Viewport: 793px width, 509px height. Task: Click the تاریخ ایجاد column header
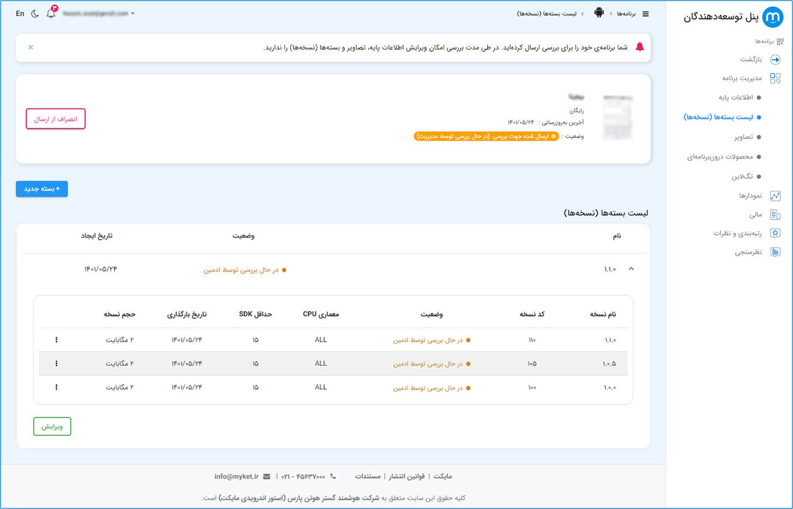click(x=97, y=236)
